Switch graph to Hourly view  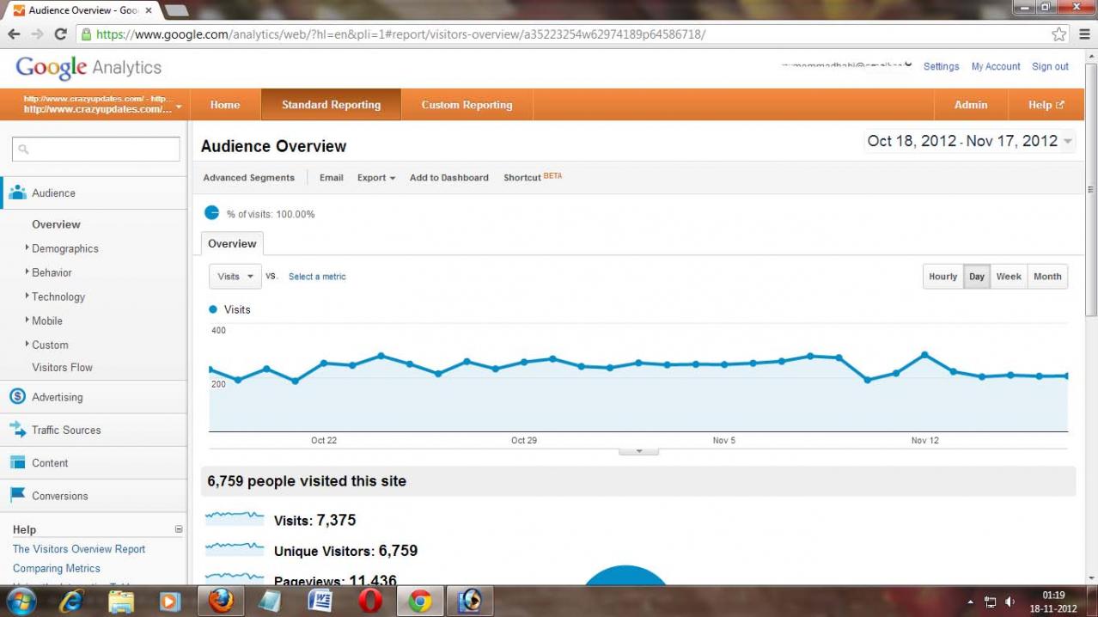point(942,277)
